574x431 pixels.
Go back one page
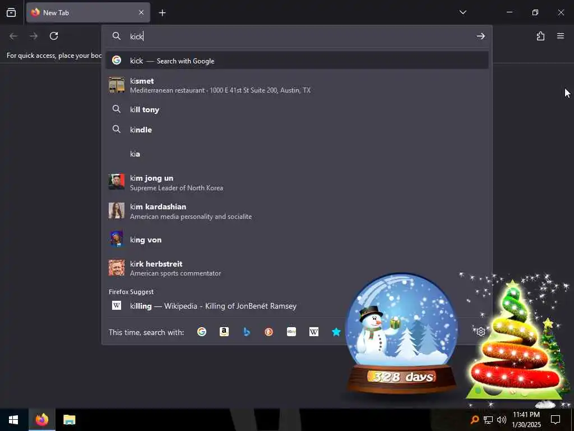coord(13,36)
